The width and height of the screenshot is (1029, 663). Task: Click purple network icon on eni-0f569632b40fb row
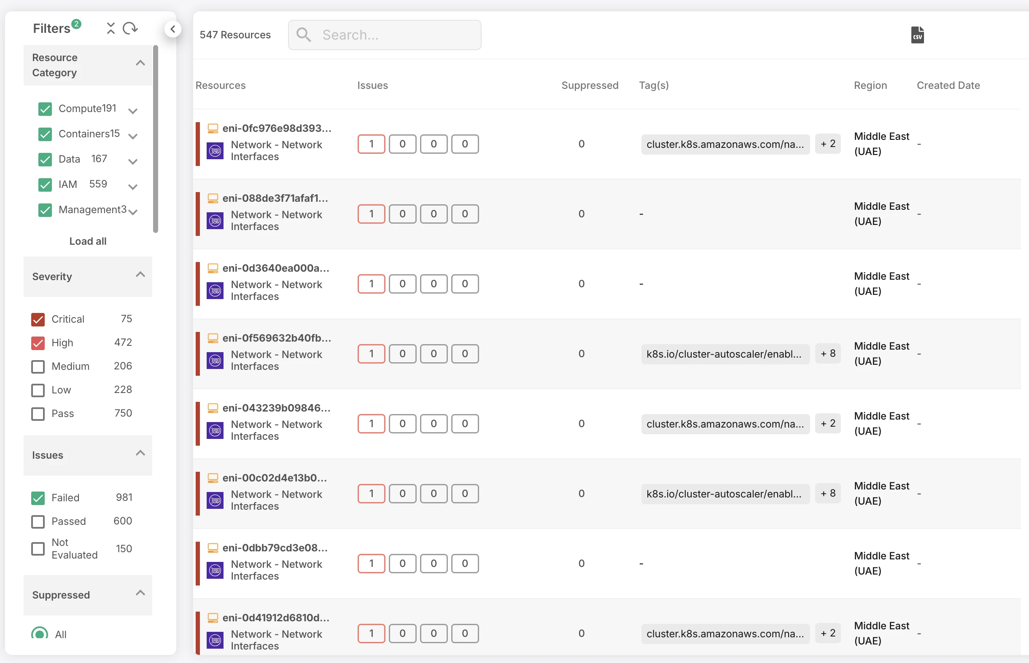[x=215, y=361]
